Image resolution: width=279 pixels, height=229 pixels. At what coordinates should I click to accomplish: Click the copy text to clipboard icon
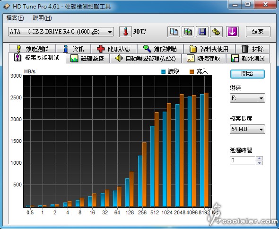[174, 32]
